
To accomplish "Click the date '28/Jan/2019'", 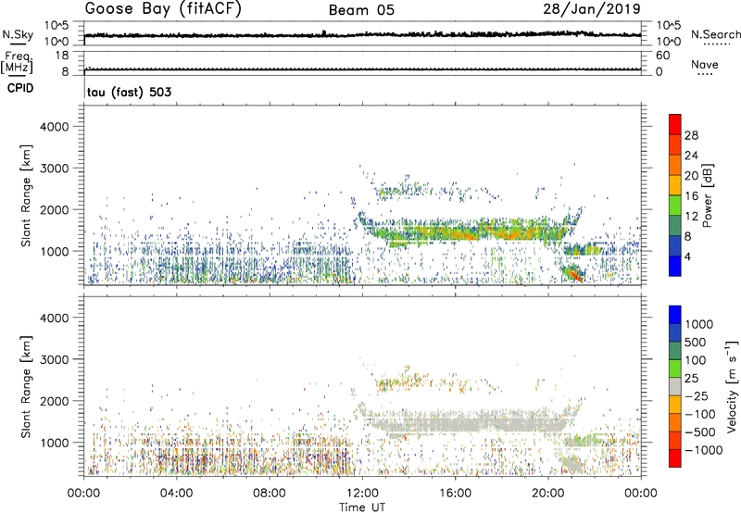I will 592,8.
